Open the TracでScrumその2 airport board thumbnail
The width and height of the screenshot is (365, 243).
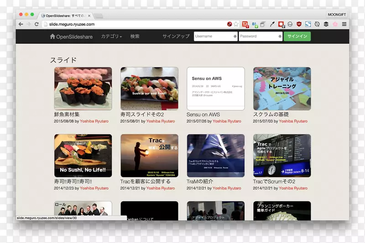coord(282,156)
